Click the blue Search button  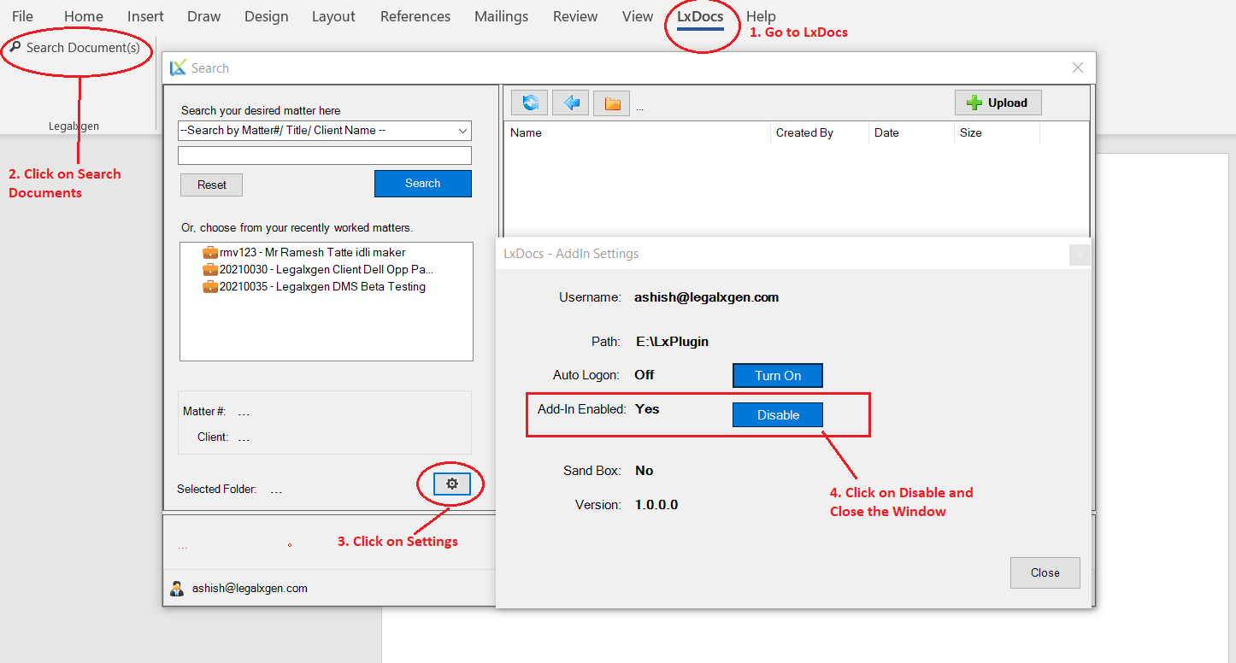pyautogui.click(x=422, y=184)
